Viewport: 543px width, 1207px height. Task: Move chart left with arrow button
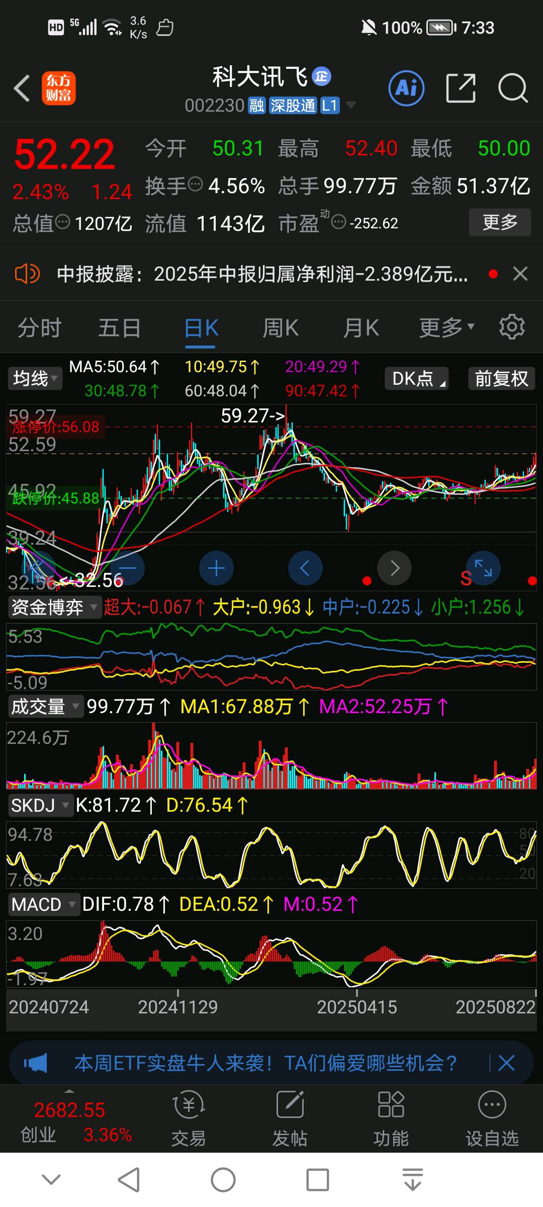[305, 568]
